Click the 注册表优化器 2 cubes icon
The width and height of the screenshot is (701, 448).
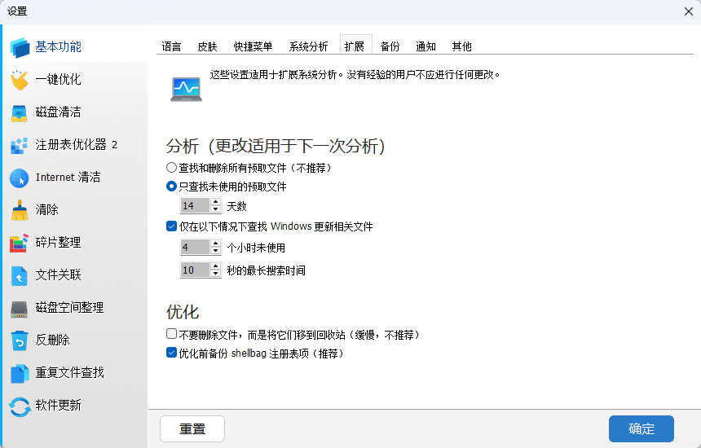tap(20, 146)
